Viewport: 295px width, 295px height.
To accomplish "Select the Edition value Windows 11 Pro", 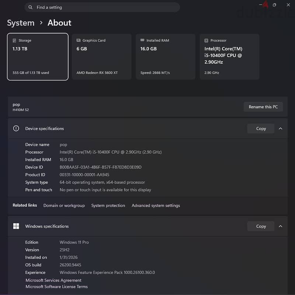I will coord(74,242).
